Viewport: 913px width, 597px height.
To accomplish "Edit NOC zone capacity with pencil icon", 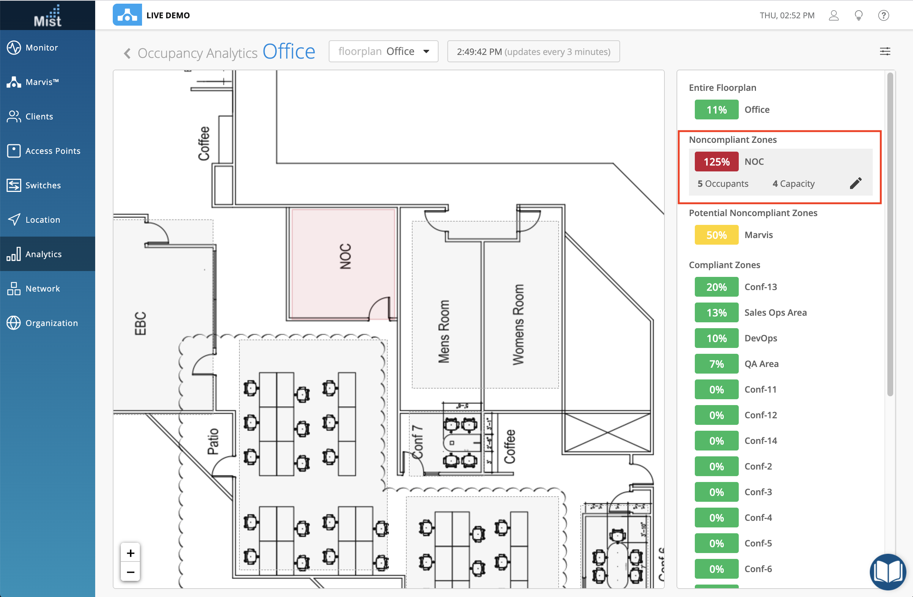I will coord(856,183).
